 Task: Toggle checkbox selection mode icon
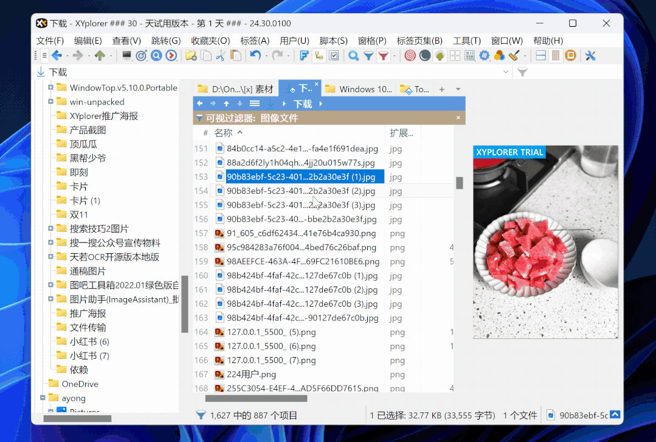pyautogui.click(x=334, y=56)
